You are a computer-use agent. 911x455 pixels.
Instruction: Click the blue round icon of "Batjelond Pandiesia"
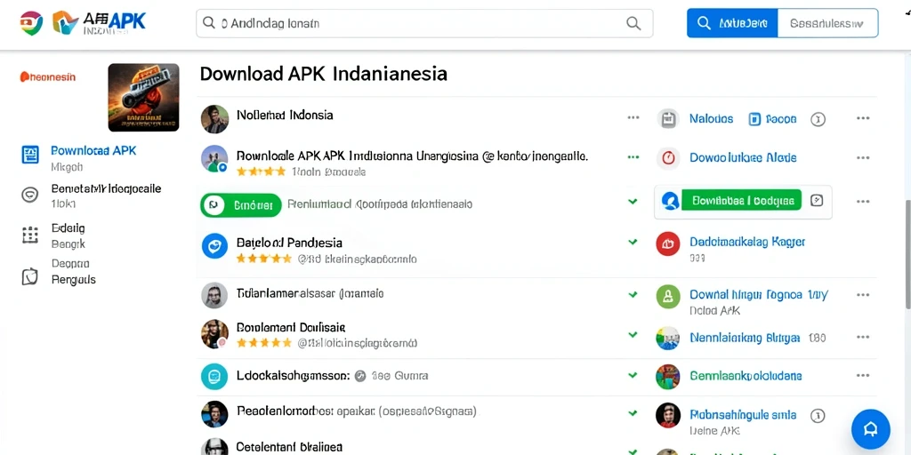click(214, 246)
